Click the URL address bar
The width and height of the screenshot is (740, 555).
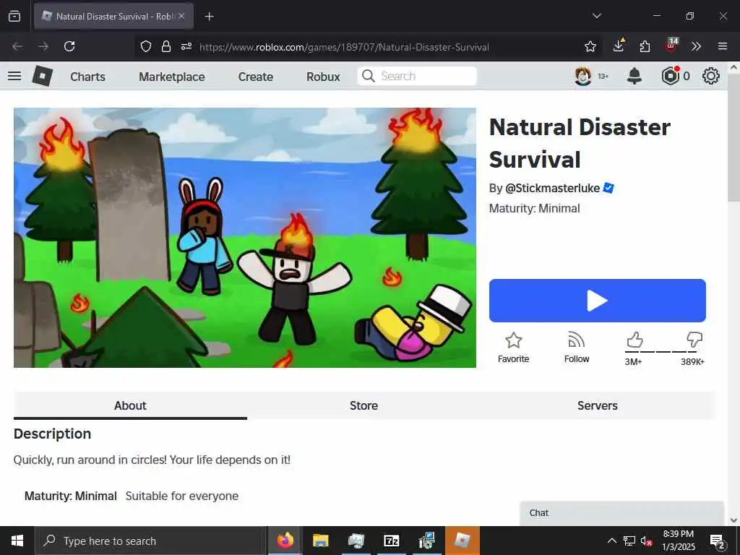point(344,47)
